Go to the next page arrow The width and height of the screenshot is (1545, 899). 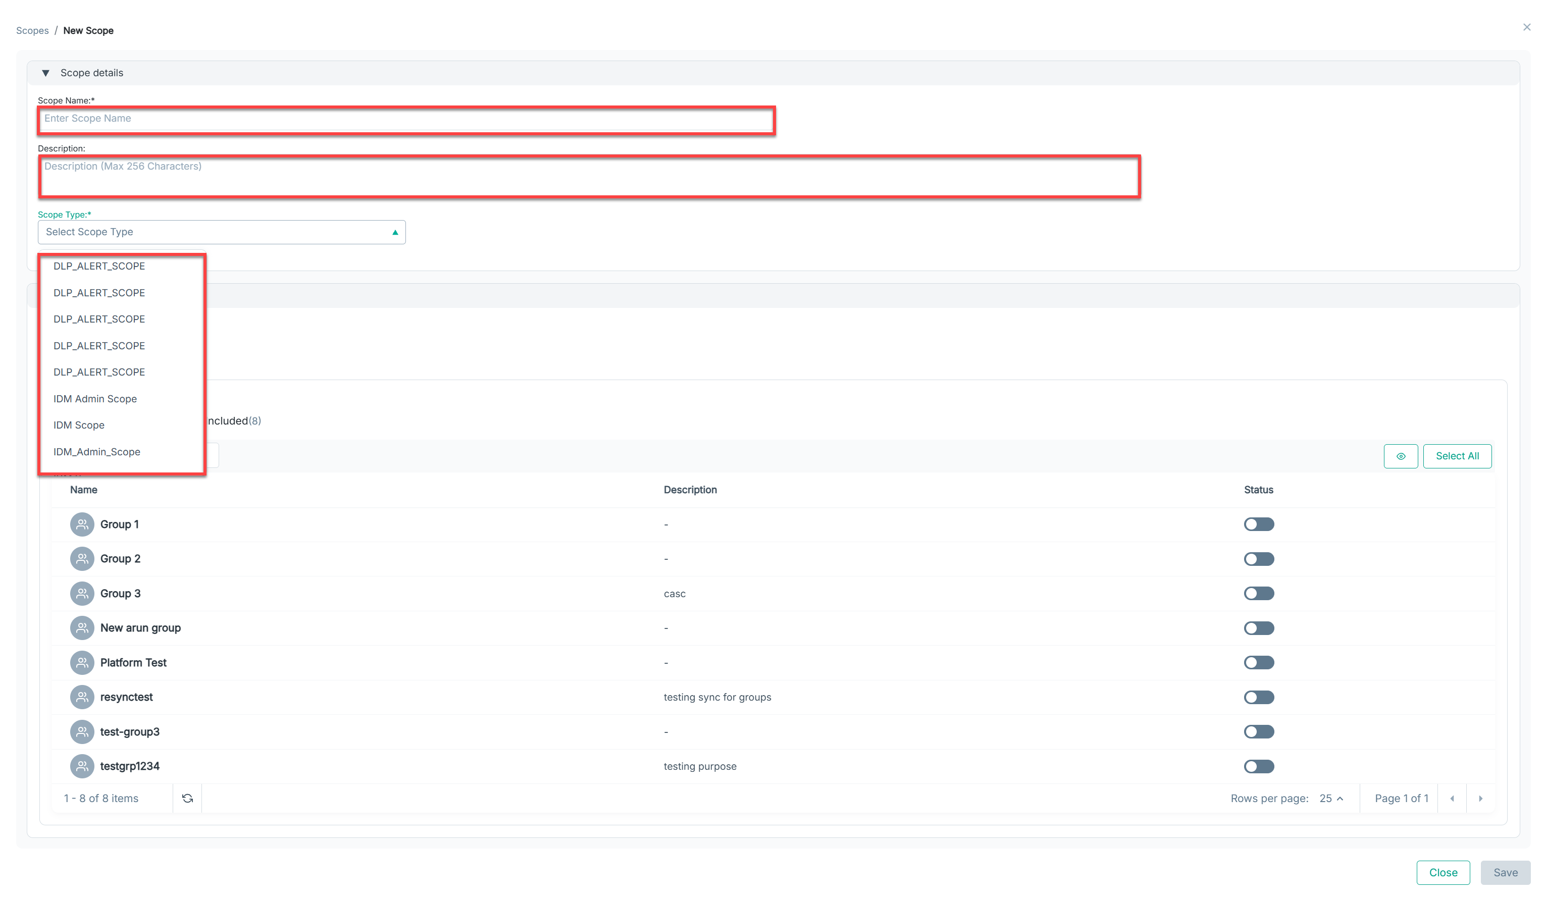click(1480, 798)
